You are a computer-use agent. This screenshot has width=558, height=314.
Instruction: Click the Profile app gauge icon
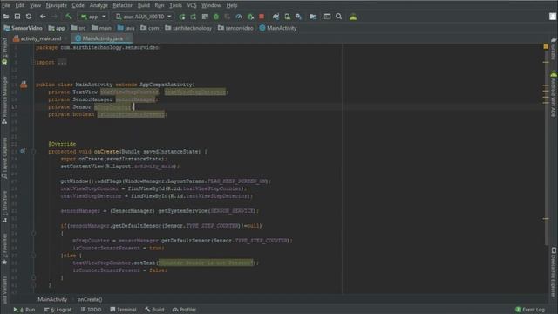click(x=239, y=17)
